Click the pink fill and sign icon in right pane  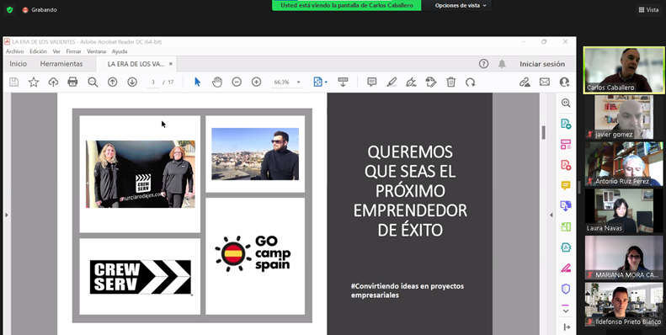click(566, 268)
